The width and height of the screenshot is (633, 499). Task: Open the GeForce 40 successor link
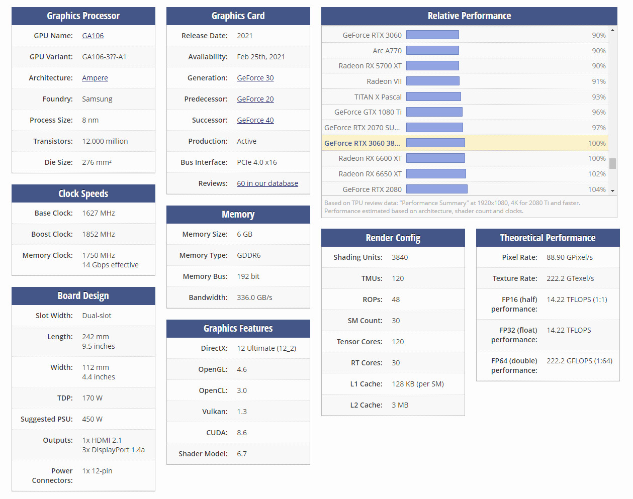click(255, 120)
